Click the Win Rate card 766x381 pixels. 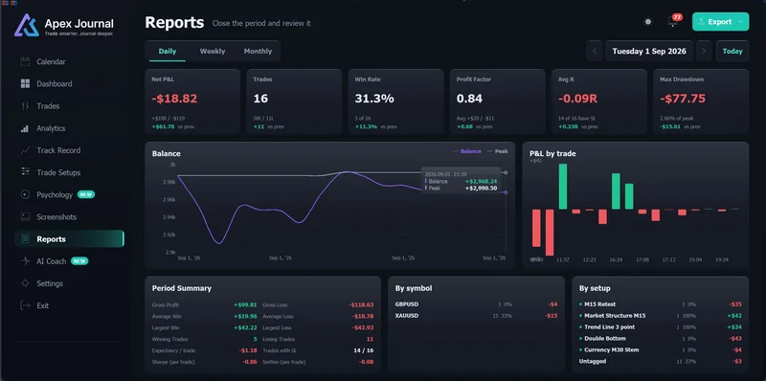click(x=395, y=101)
